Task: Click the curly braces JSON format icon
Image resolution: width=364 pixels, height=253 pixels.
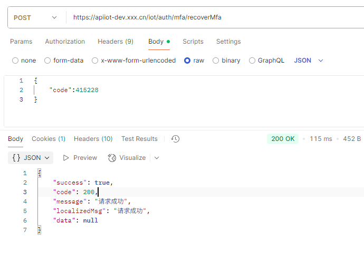Action: 16,158
